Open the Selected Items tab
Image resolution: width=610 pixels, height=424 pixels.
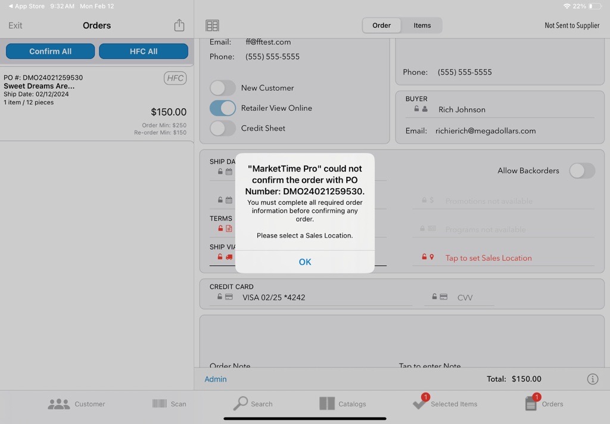(x=444, y=403)
